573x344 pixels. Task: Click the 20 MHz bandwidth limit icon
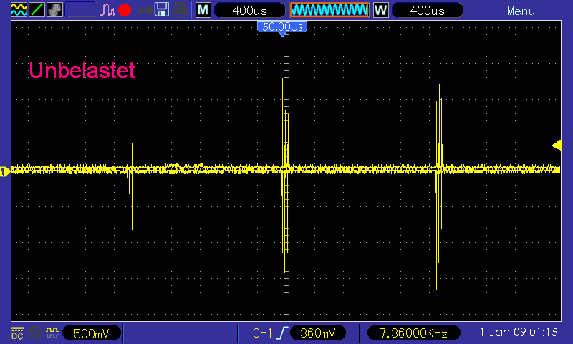(34, 333)
